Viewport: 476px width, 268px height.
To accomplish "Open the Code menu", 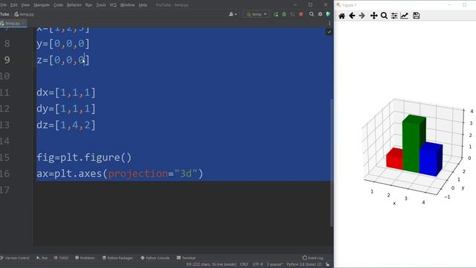I will coord(58,5).
